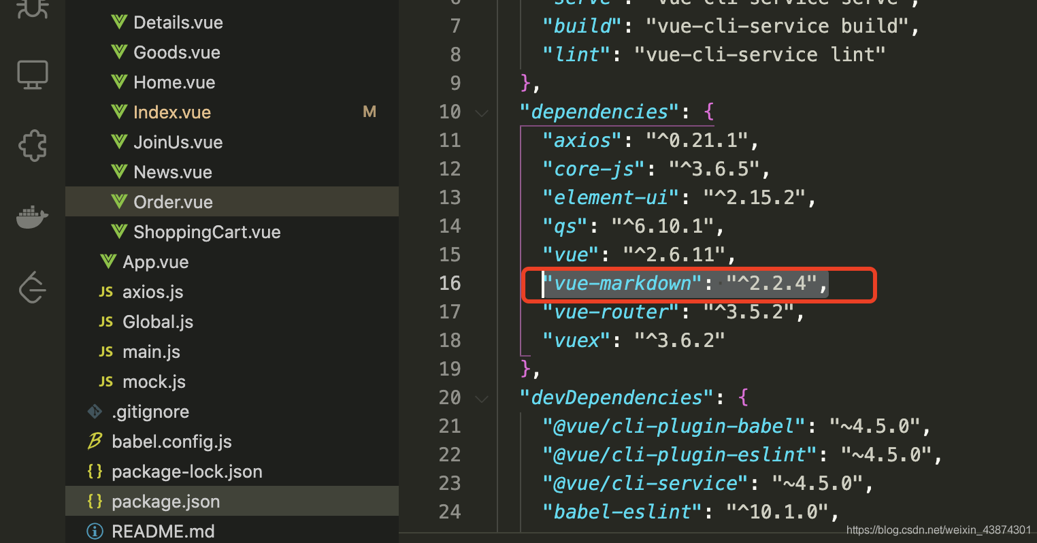Click the "core-js" dependency key
Screen dimensions: 1037x543
(593, 169)
